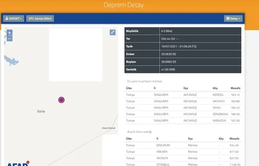The height and width of the screenshot is (166, 259).
Task: Zoom out on the earthquake map
Action: (9, 39)
